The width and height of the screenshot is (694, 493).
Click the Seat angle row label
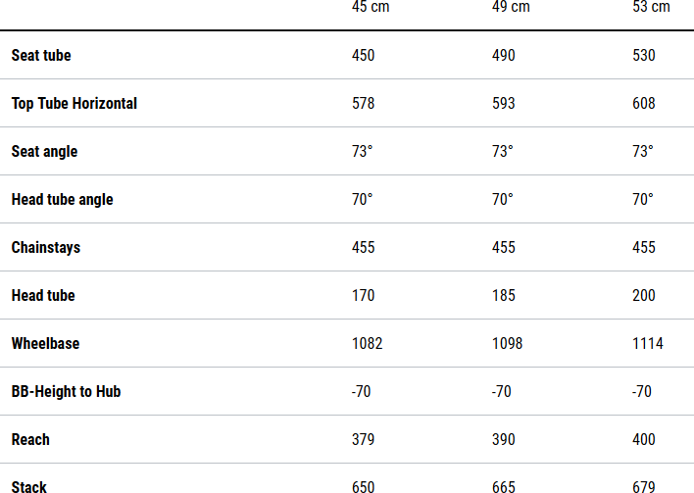click(x=44, y=152)
